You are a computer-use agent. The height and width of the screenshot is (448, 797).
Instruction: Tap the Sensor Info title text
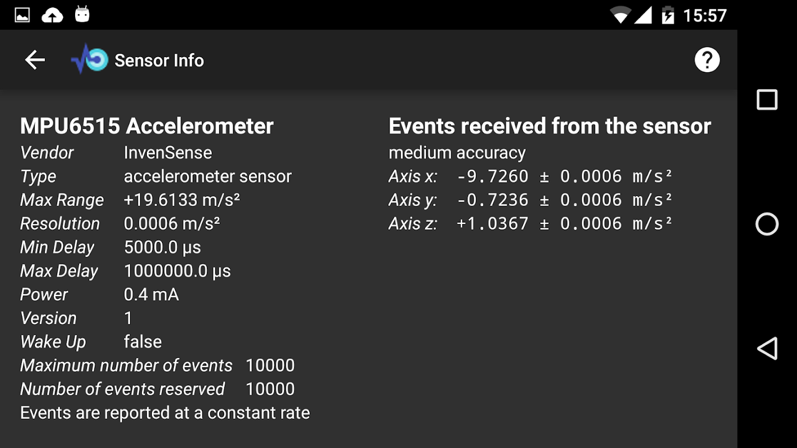click(x=159, y=60)
